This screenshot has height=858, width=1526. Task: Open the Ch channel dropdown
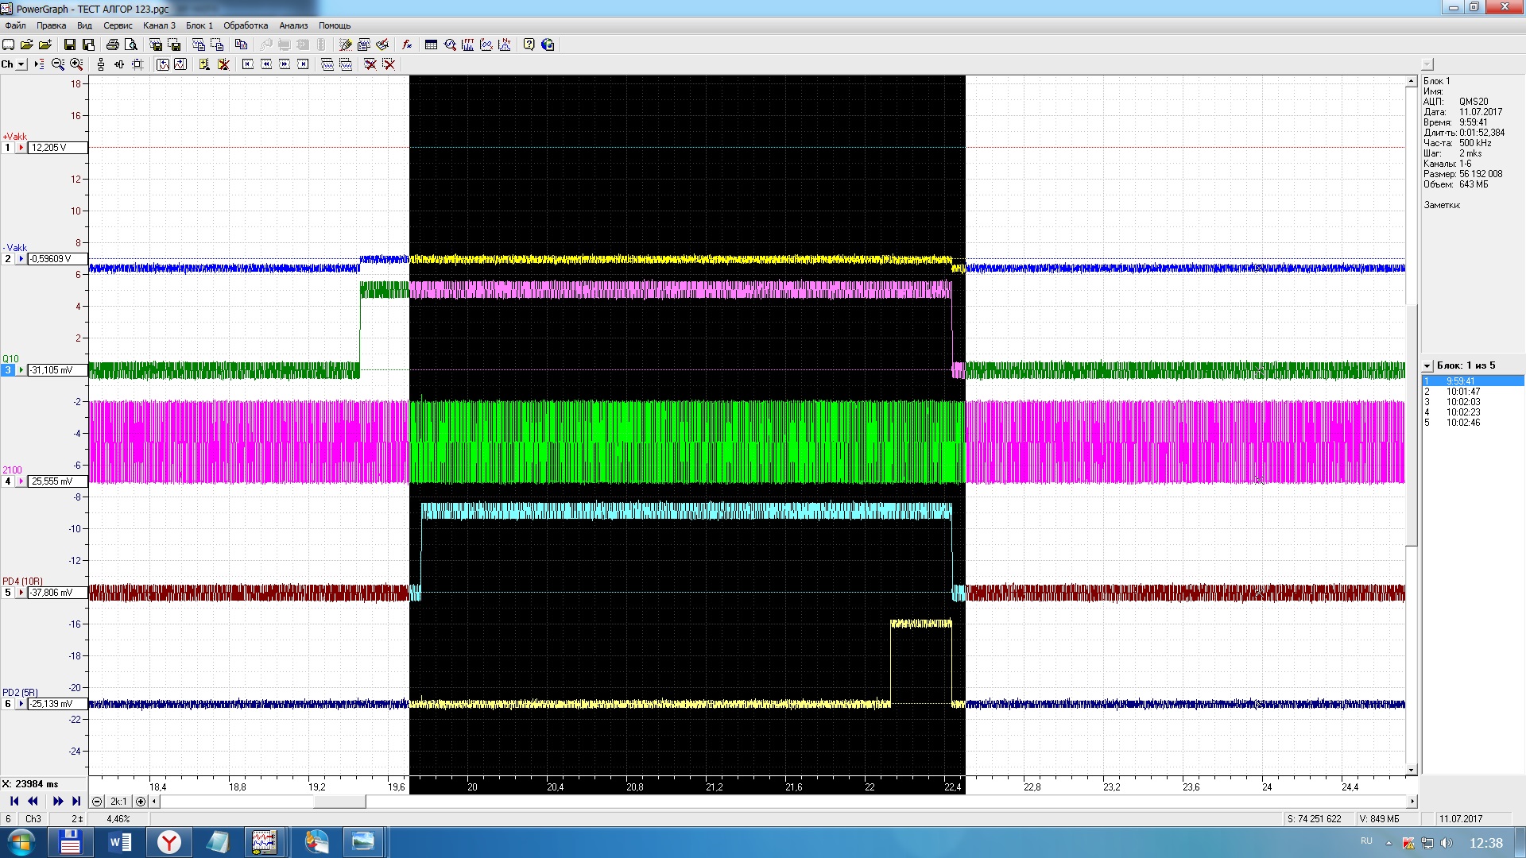tap(21, 64)
